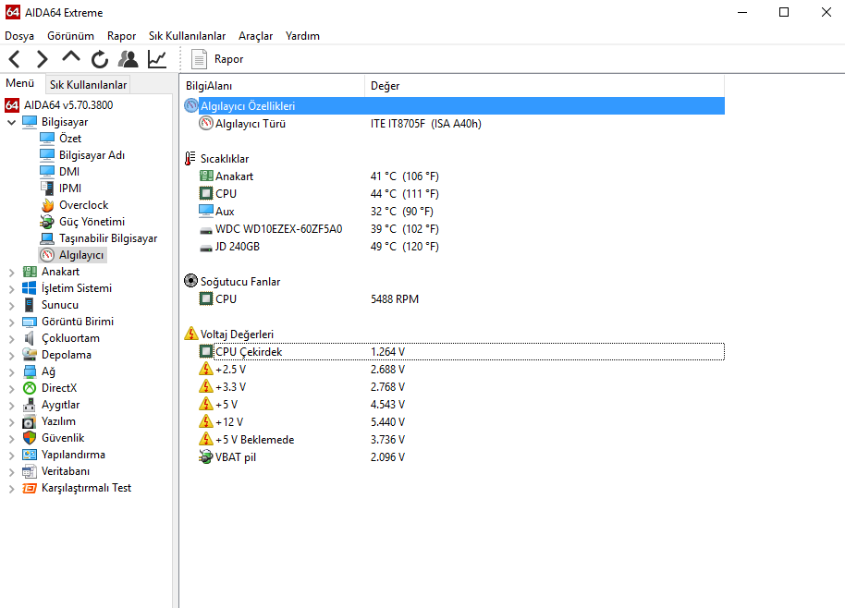Expand the Yapılandırma tree node
845x608 pixels.
point(11,456)
